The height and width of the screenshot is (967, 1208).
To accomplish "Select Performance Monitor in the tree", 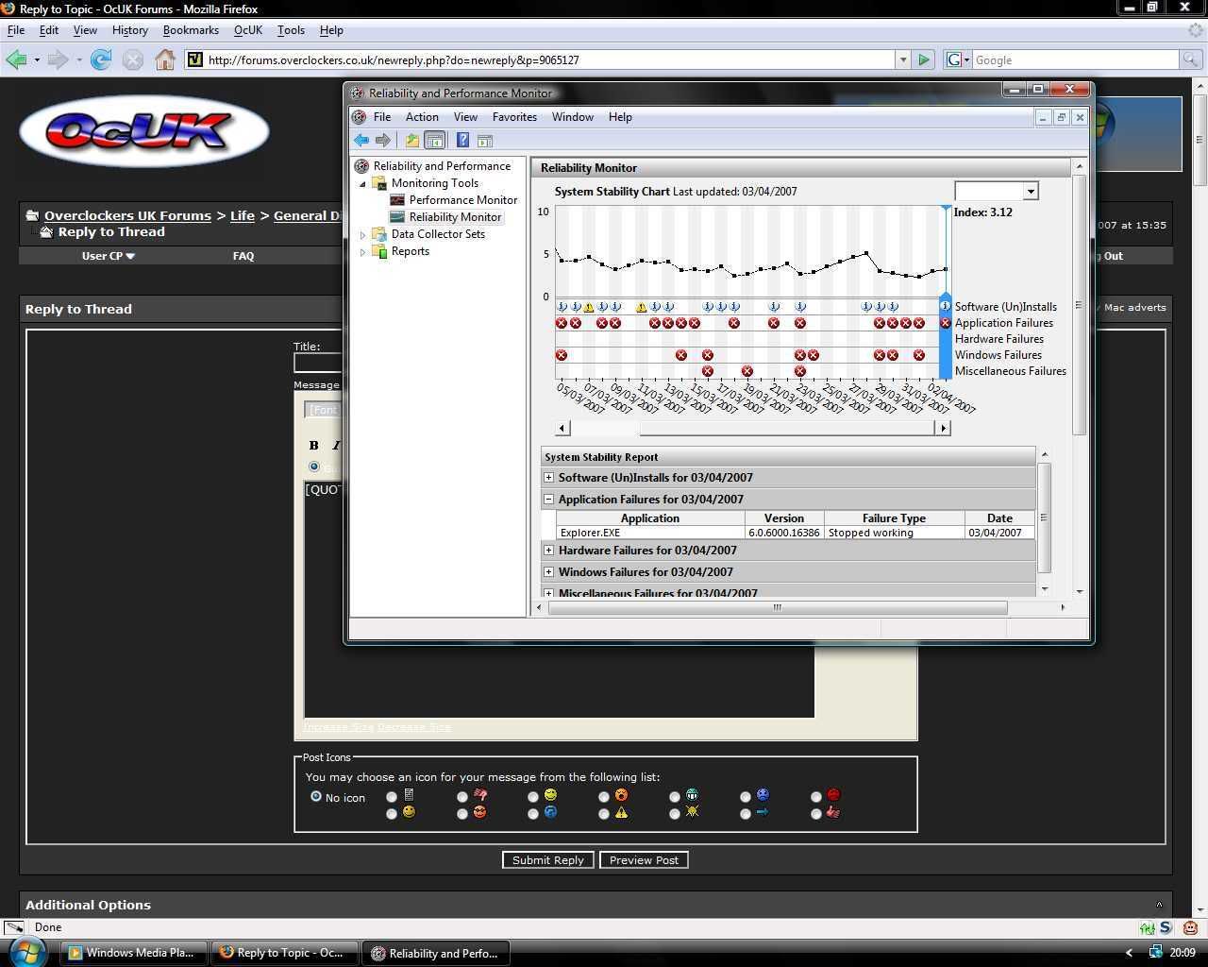I will click(x=462, y=200).
